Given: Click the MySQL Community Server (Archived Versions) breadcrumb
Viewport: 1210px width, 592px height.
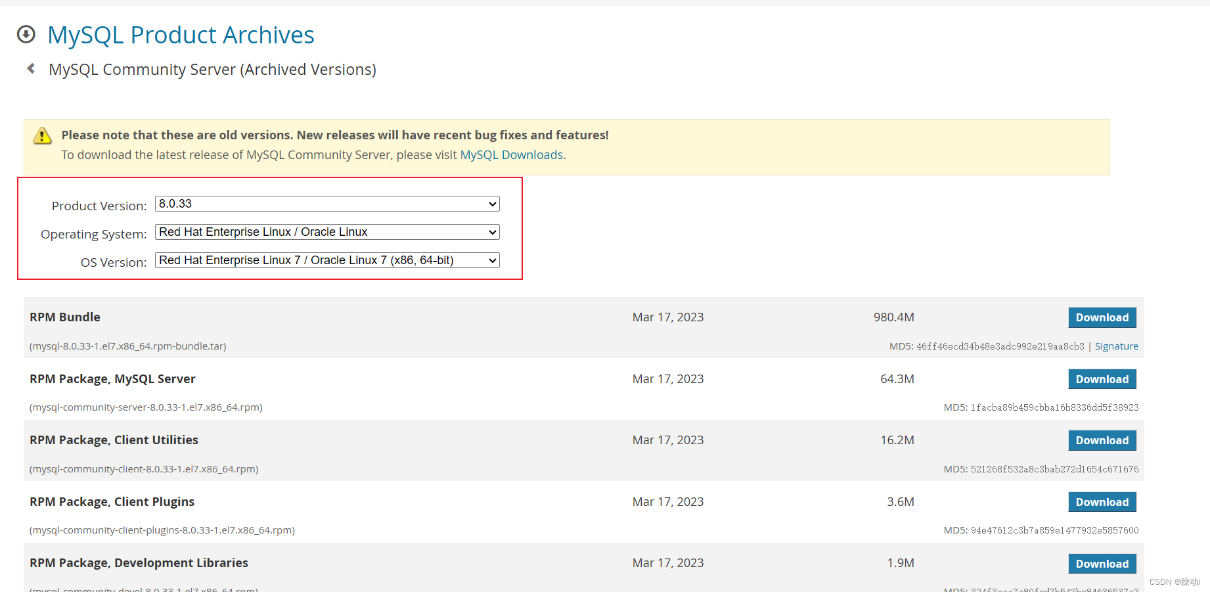Looking at the screenshot, I should [x=212, y=68].
